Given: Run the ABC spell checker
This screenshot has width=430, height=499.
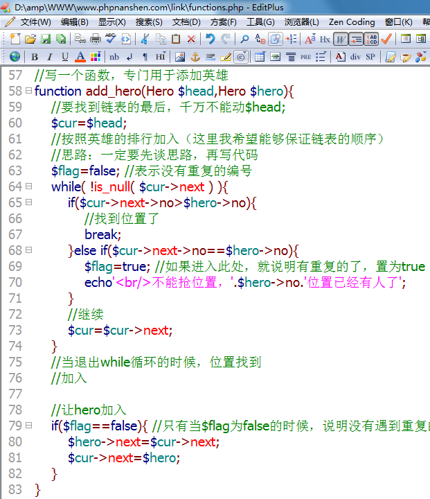Looking at the screenshot, I should pyautogui.click(x=111, y=39).
